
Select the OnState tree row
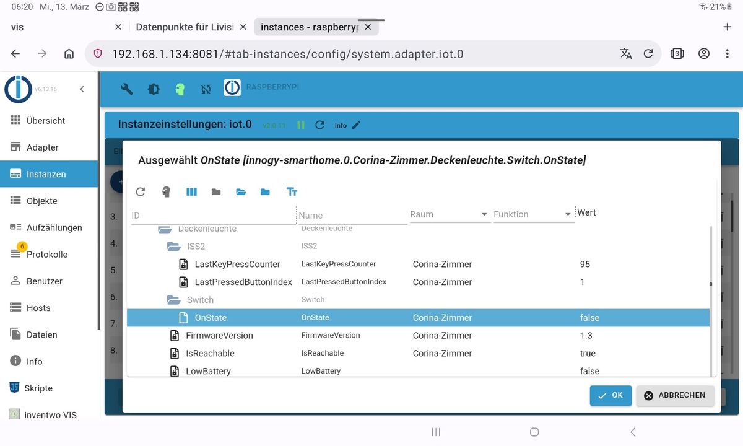pos(418,318)
